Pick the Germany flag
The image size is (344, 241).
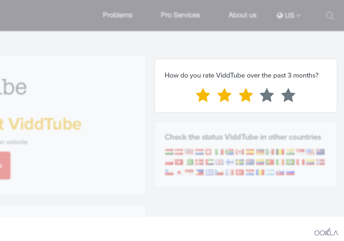(260, 152)
